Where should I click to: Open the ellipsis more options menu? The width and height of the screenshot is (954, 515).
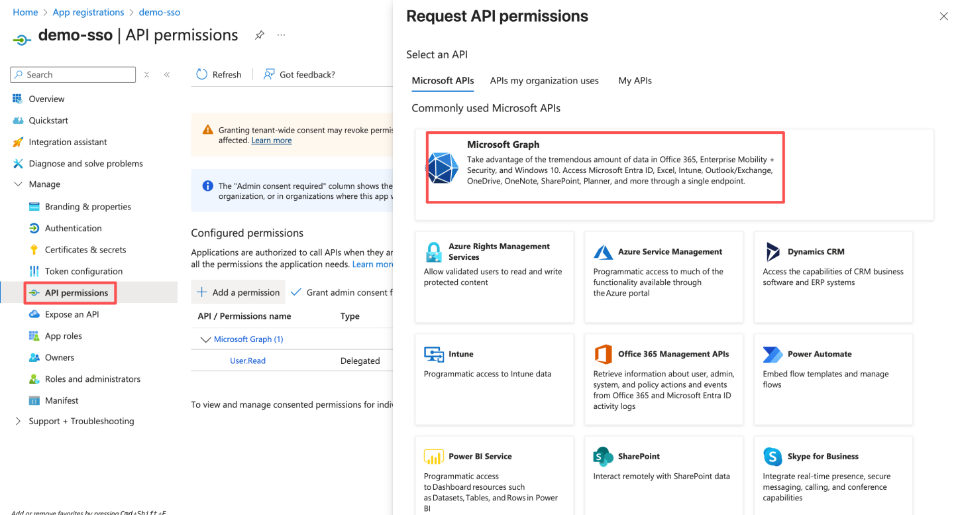coord(282,35)
